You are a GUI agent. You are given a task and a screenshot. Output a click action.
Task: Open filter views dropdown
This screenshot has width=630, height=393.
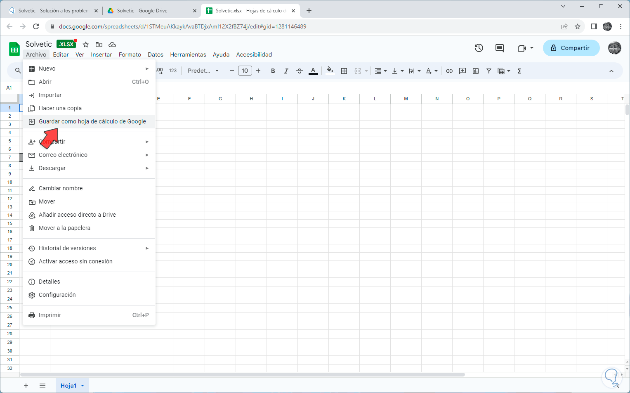coord(504,71)
